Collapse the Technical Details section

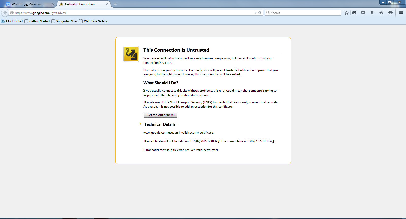140,124
